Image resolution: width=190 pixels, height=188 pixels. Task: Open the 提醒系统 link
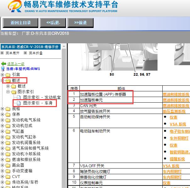(177, 159)
